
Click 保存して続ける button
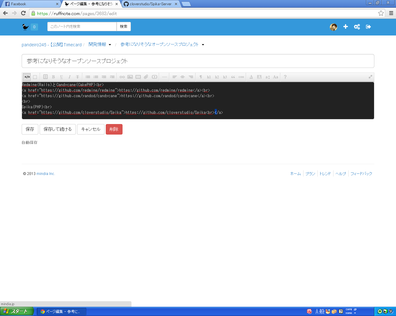(x=58, y=129)
